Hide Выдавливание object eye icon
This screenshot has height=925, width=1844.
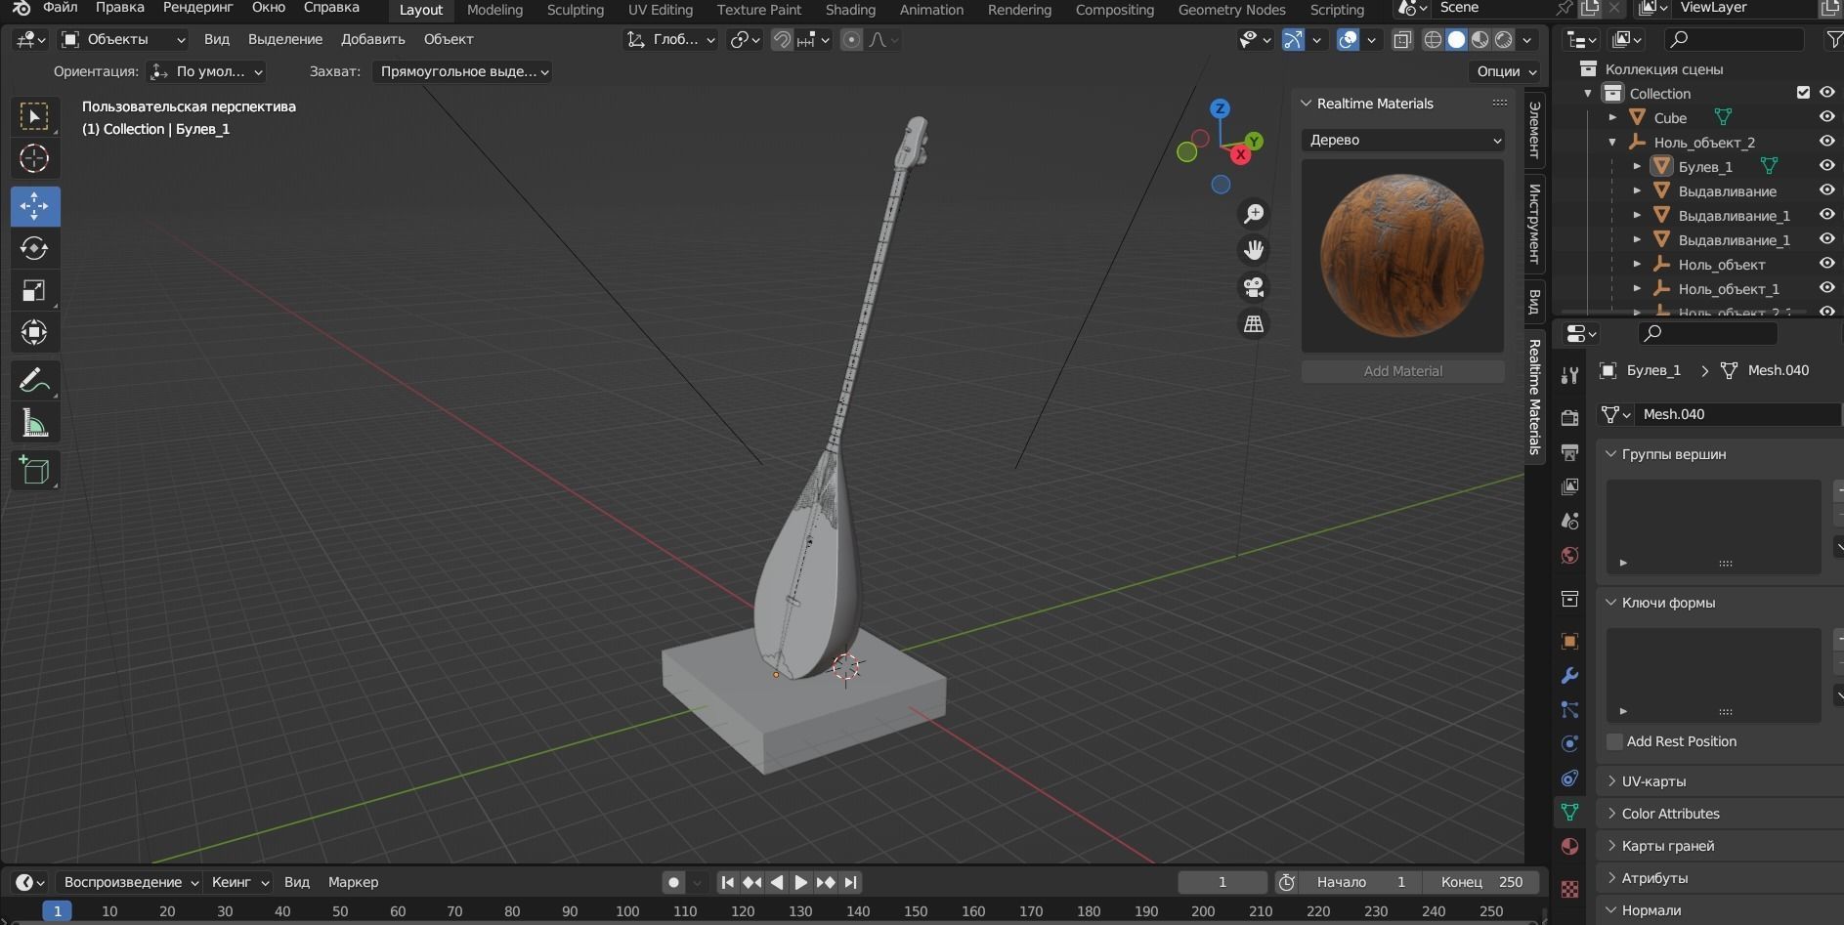1826,190
